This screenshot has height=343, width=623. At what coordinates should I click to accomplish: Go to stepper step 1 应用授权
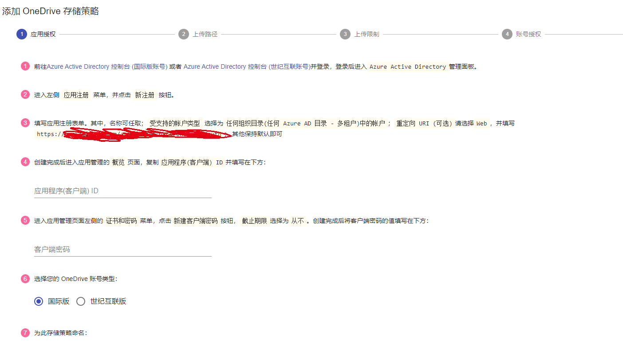pyautogui.click(x=36, y=34)
